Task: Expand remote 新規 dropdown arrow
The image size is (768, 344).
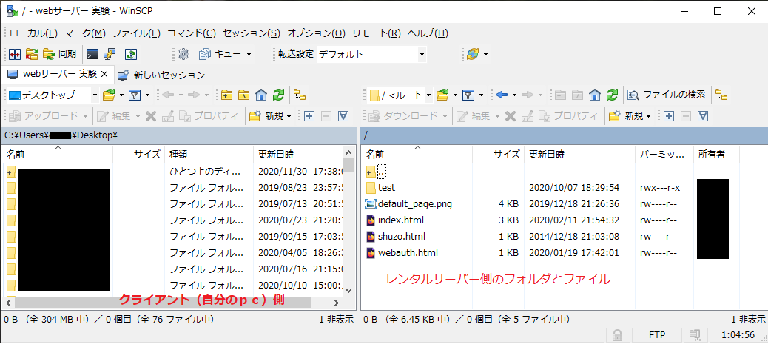Action: click(648, 116)
